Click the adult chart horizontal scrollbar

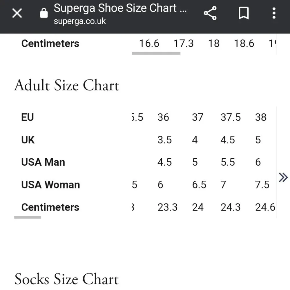click(28, 217)
